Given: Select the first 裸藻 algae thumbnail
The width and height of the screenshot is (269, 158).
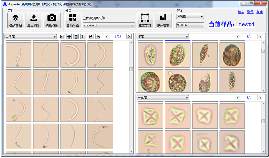Looking at the screenshot, I should (150, 55).
